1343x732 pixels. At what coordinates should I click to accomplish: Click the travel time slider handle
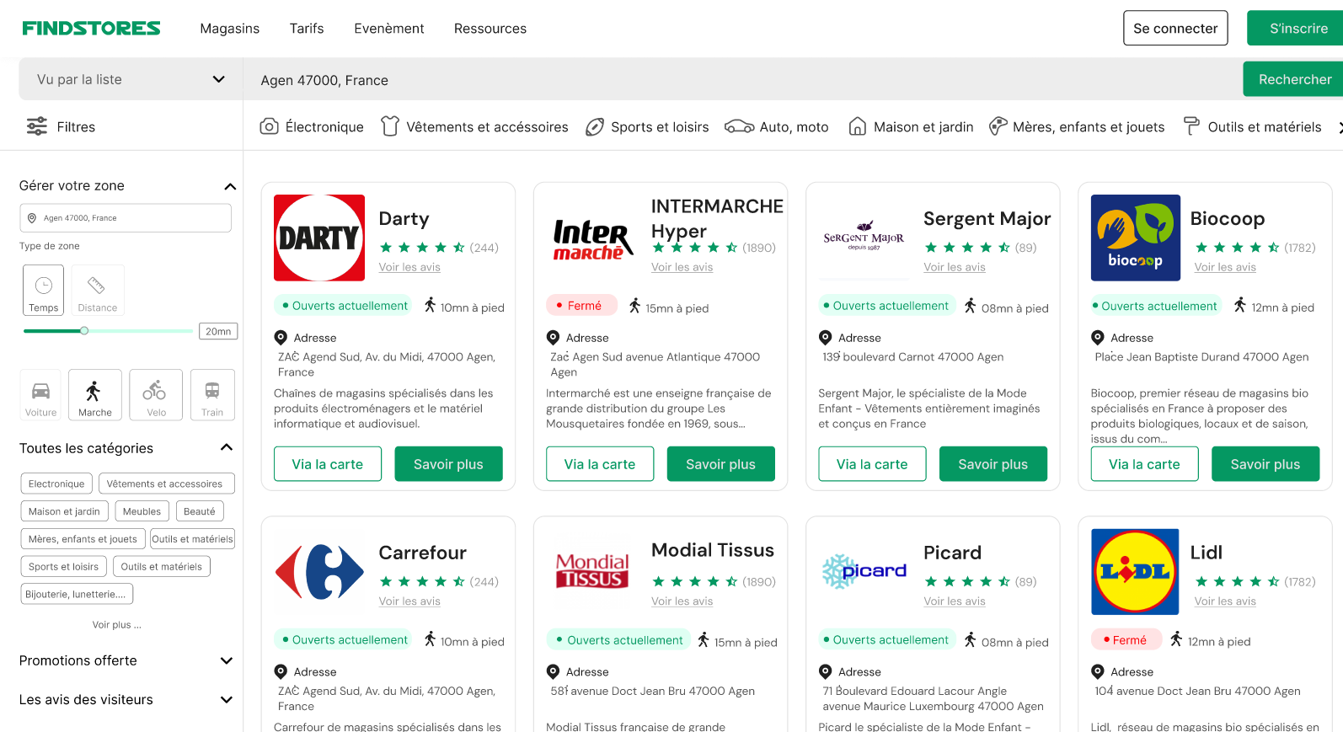(x=84, y=331)
